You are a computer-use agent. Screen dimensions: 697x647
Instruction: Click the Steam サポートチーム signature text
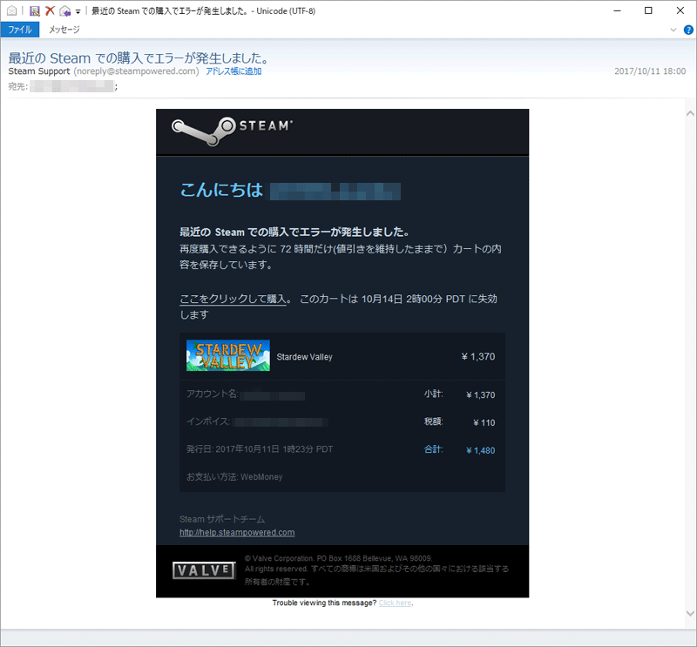pyautogui.click(x=222, y=519)
